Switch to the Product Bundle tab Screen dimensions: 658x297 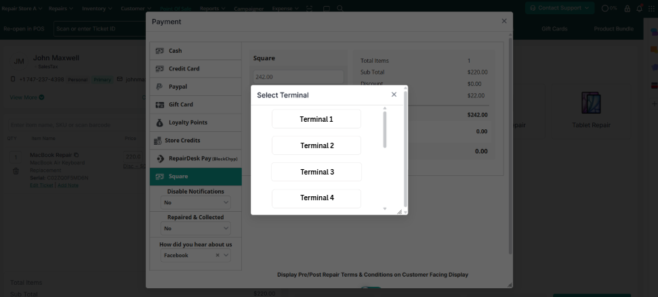point(613,29)
